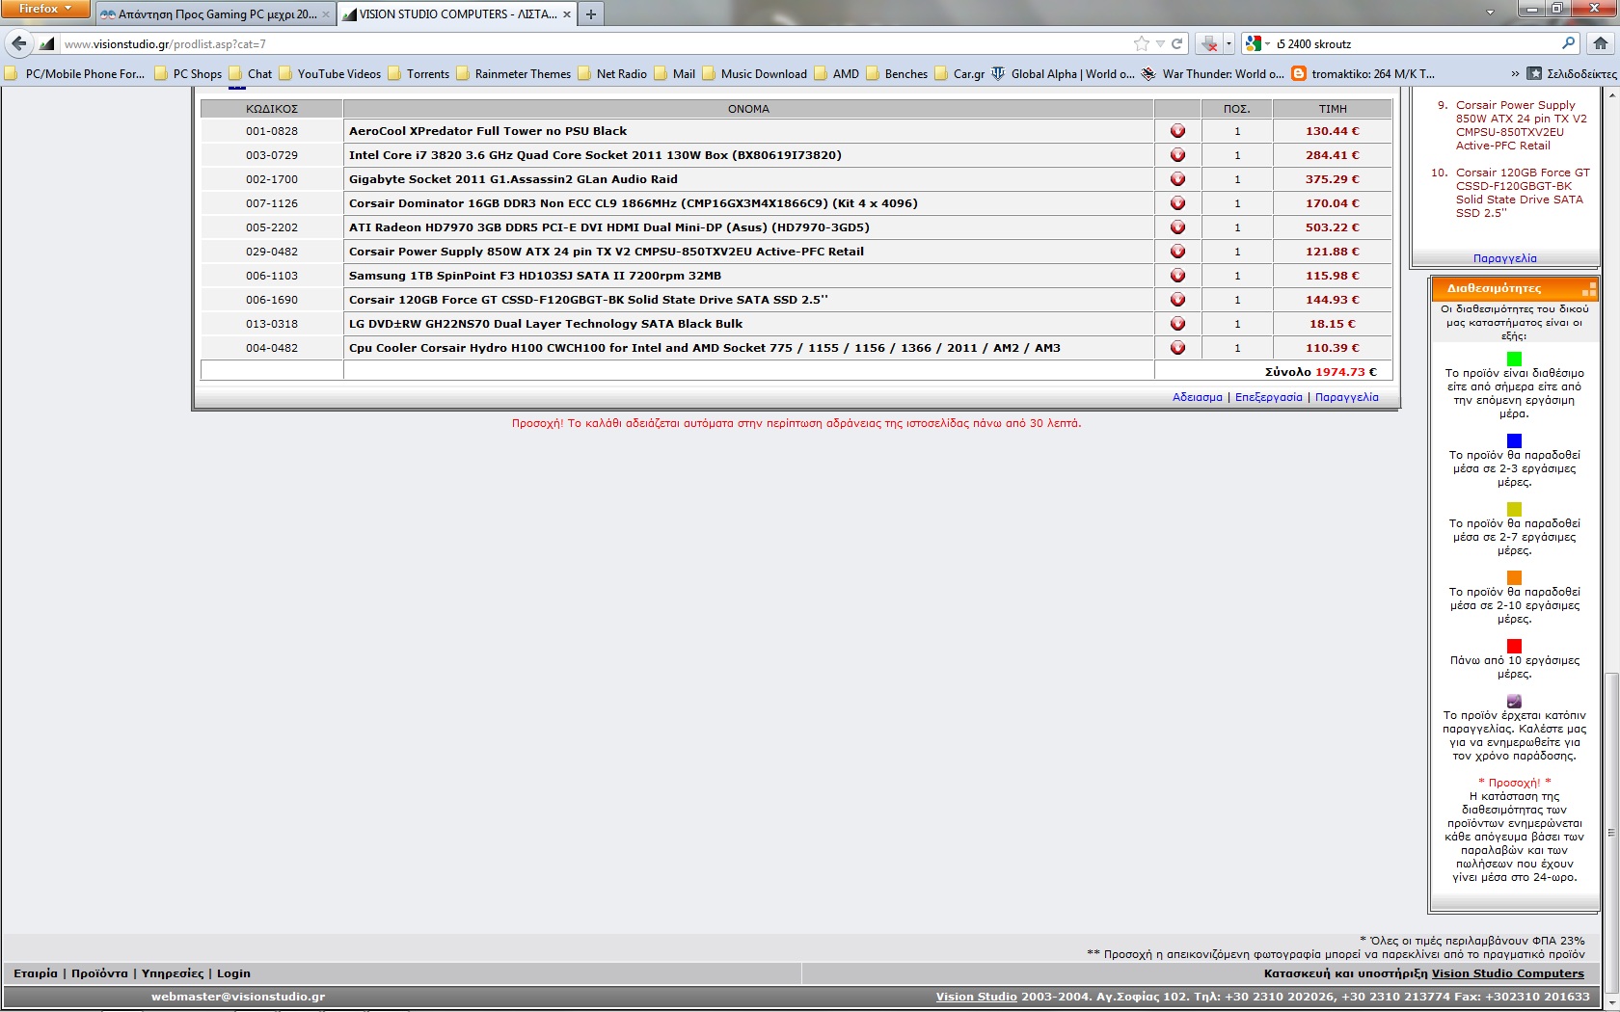Open War Thunder bookmark
1620x1012 pixels.
[x=1212, y=73]
